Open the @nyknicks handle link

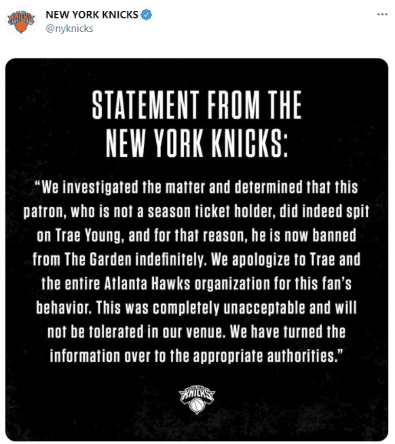point(69,29)
